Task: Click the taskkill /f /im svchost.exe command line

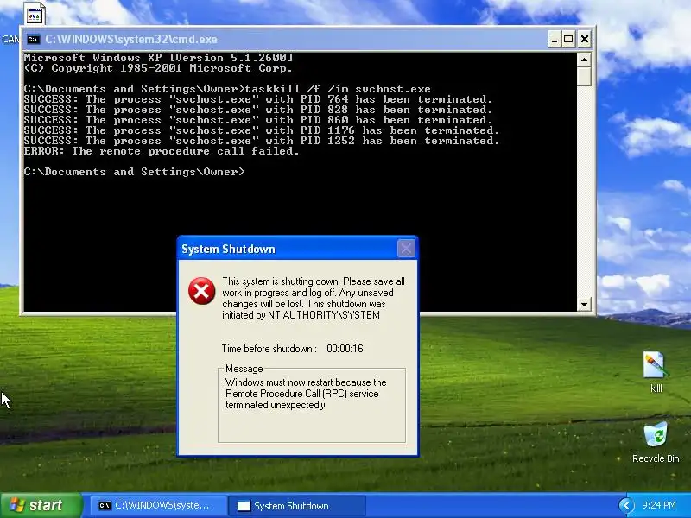Action: point(227,89)
